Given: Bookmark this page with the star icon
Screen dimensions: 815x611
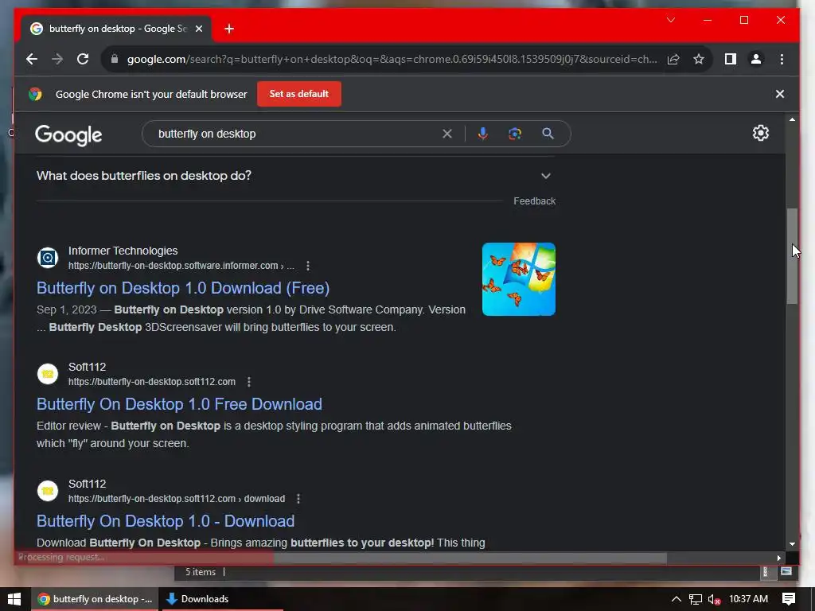Looking at the screenshot, I should pyautogui.click(x=699, y=59).
